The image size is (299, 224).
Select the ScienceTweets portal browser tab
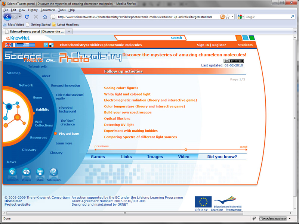click(34, 31)
